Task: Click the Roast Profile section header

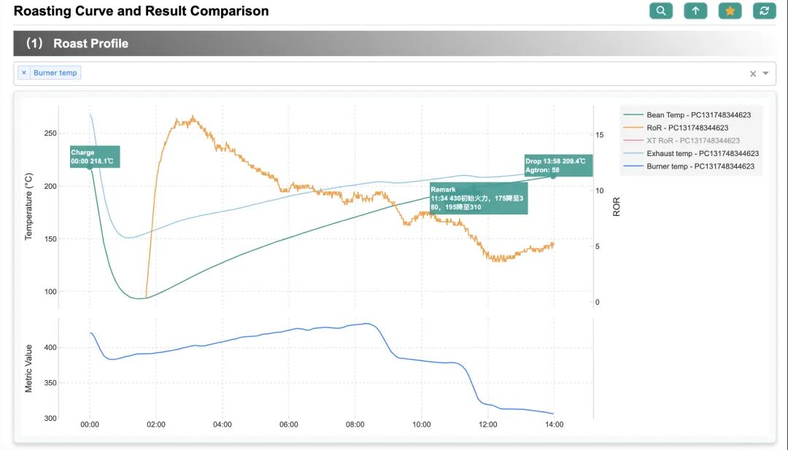Action: pyautogui.click(x=395, y=43)
